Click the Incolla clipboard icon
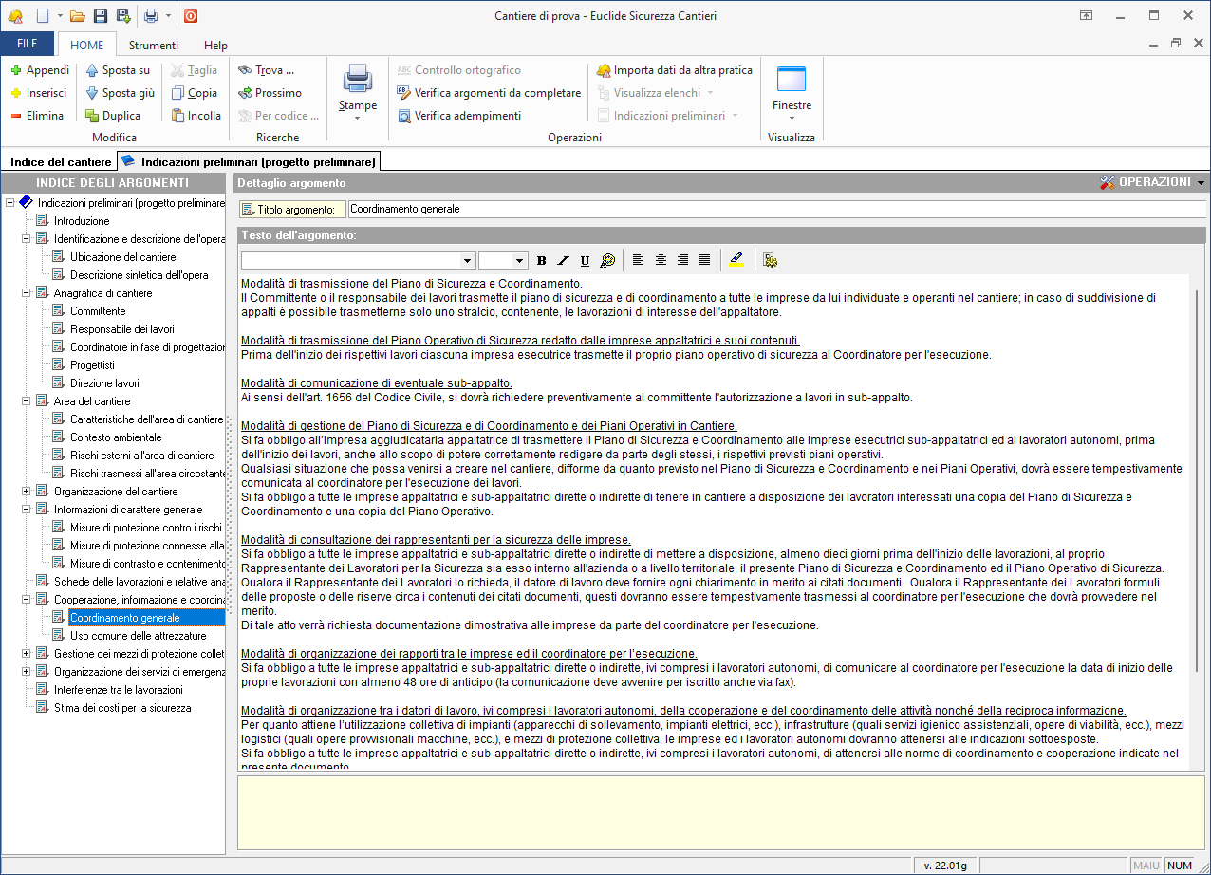Screen dimensions: 1211x875 pyautogui.click(x=177, y=116)
